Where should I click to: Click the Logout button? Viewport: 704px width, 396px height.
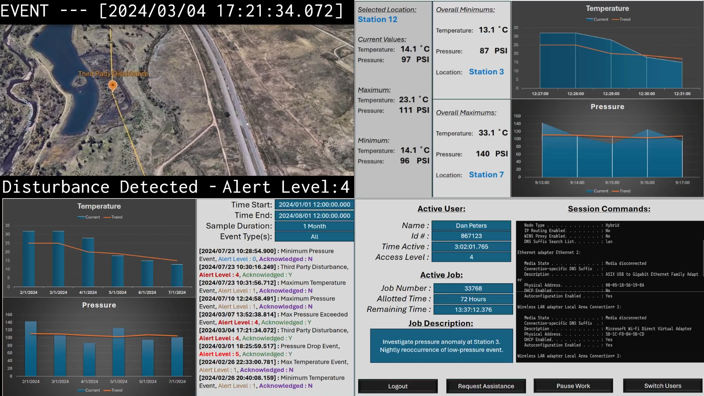pyautogui.click(x=398, y=386)
